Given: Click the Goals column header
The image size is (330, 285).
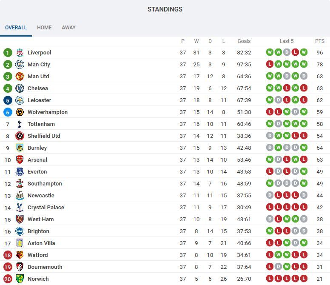Looking at the screenshot, I should click(244, 41).
